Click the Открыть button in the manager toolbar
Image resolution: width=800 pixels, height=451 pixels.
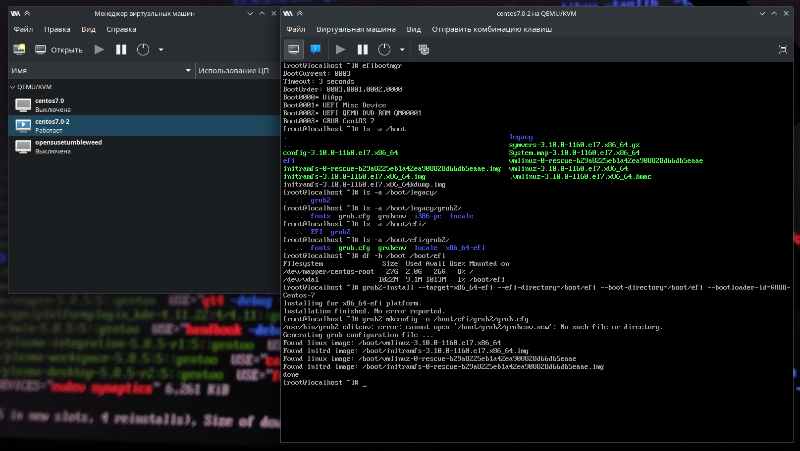coord(59,50)
